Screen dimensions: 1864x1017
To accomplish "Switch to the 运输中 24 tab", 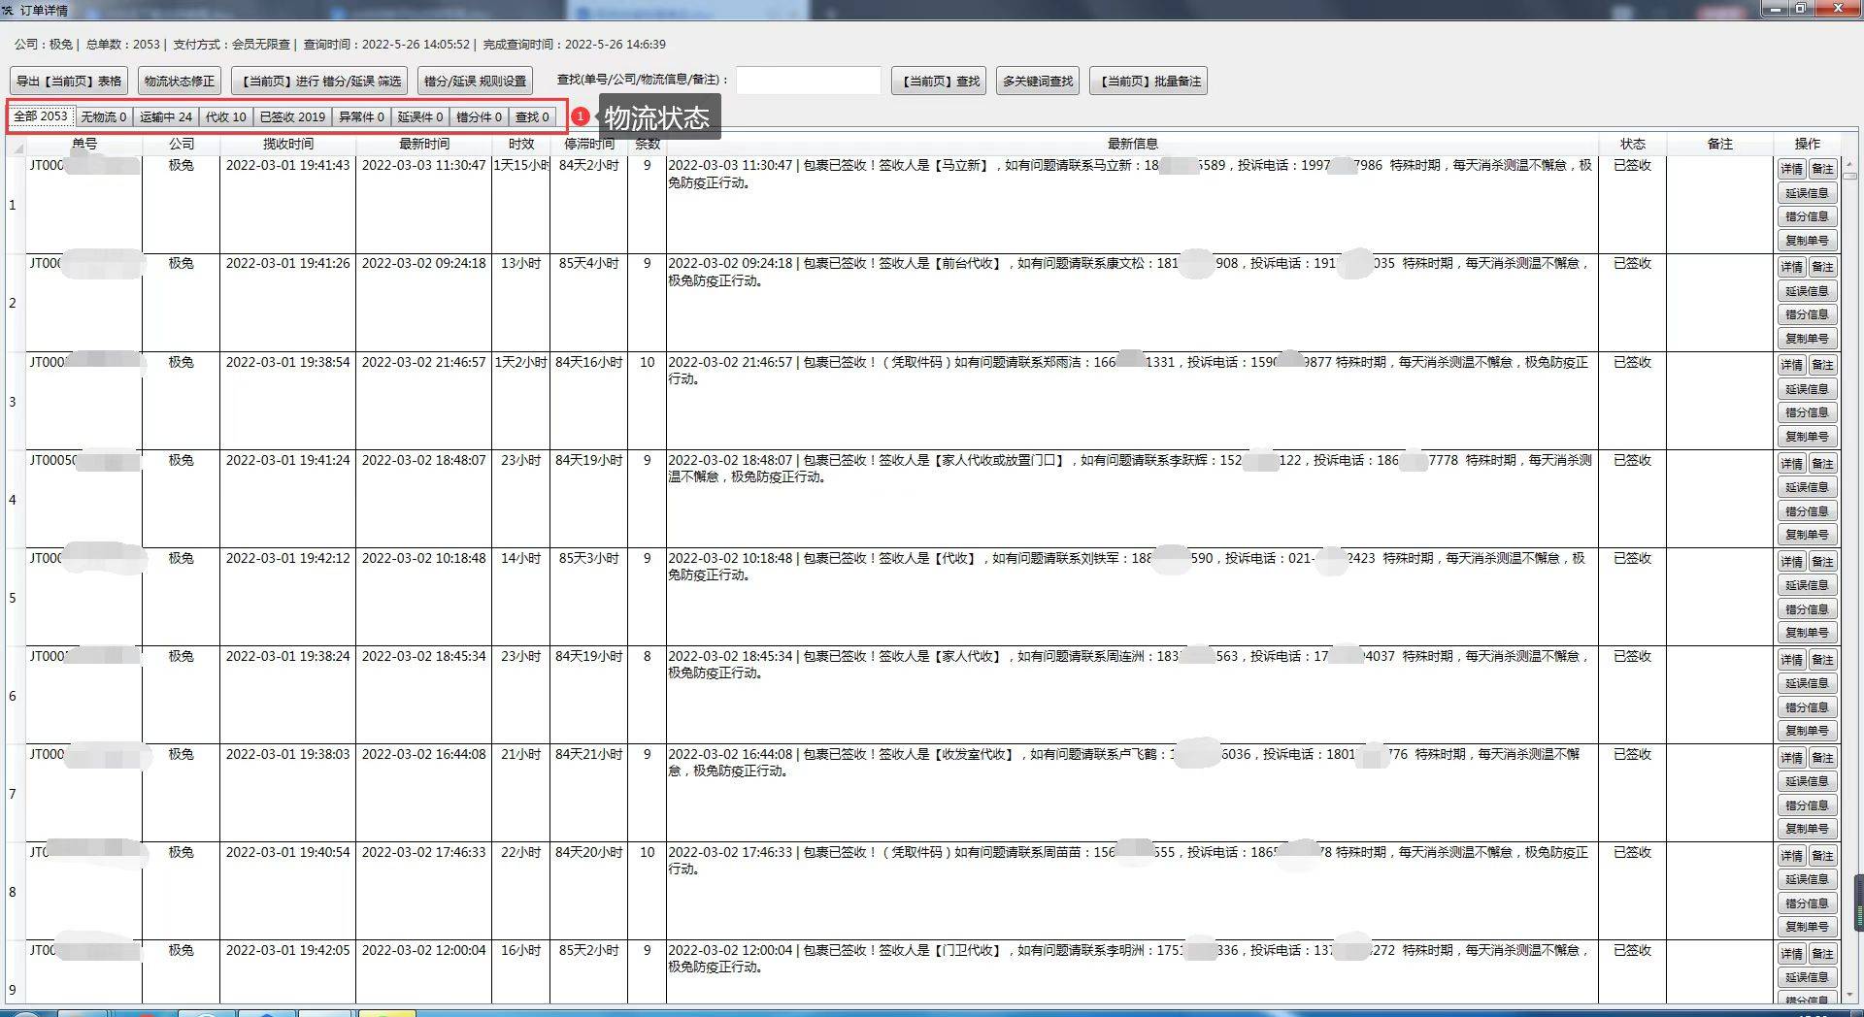I will click(x=166, y=117).
